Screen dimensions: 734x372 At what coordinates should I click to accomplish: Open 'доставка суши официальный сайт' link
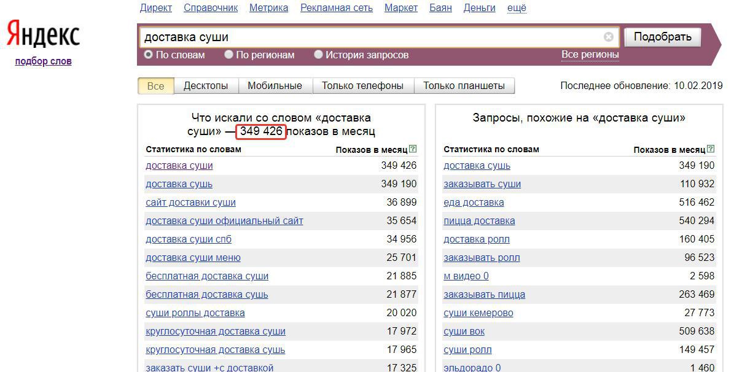click(x=224, y=221)
